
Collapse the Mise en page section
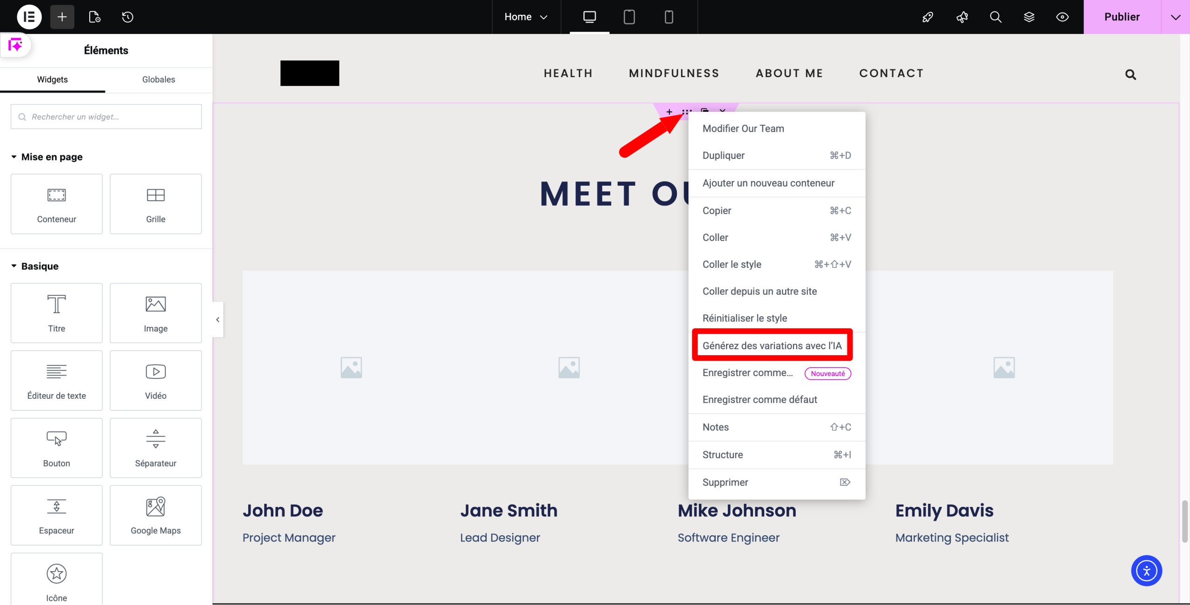pos(47,157)
